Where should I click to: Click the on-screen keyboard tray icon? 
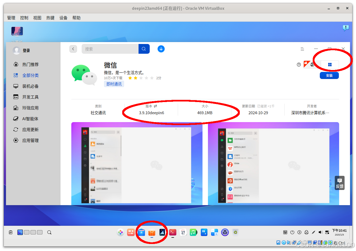pyautogui.click(x=285, y=232)
